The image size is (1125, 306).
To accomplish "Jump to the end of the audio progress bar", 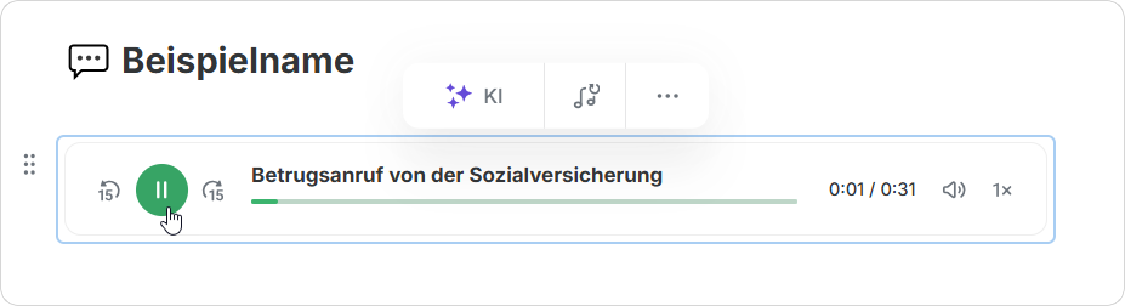I will click(796, 201).
